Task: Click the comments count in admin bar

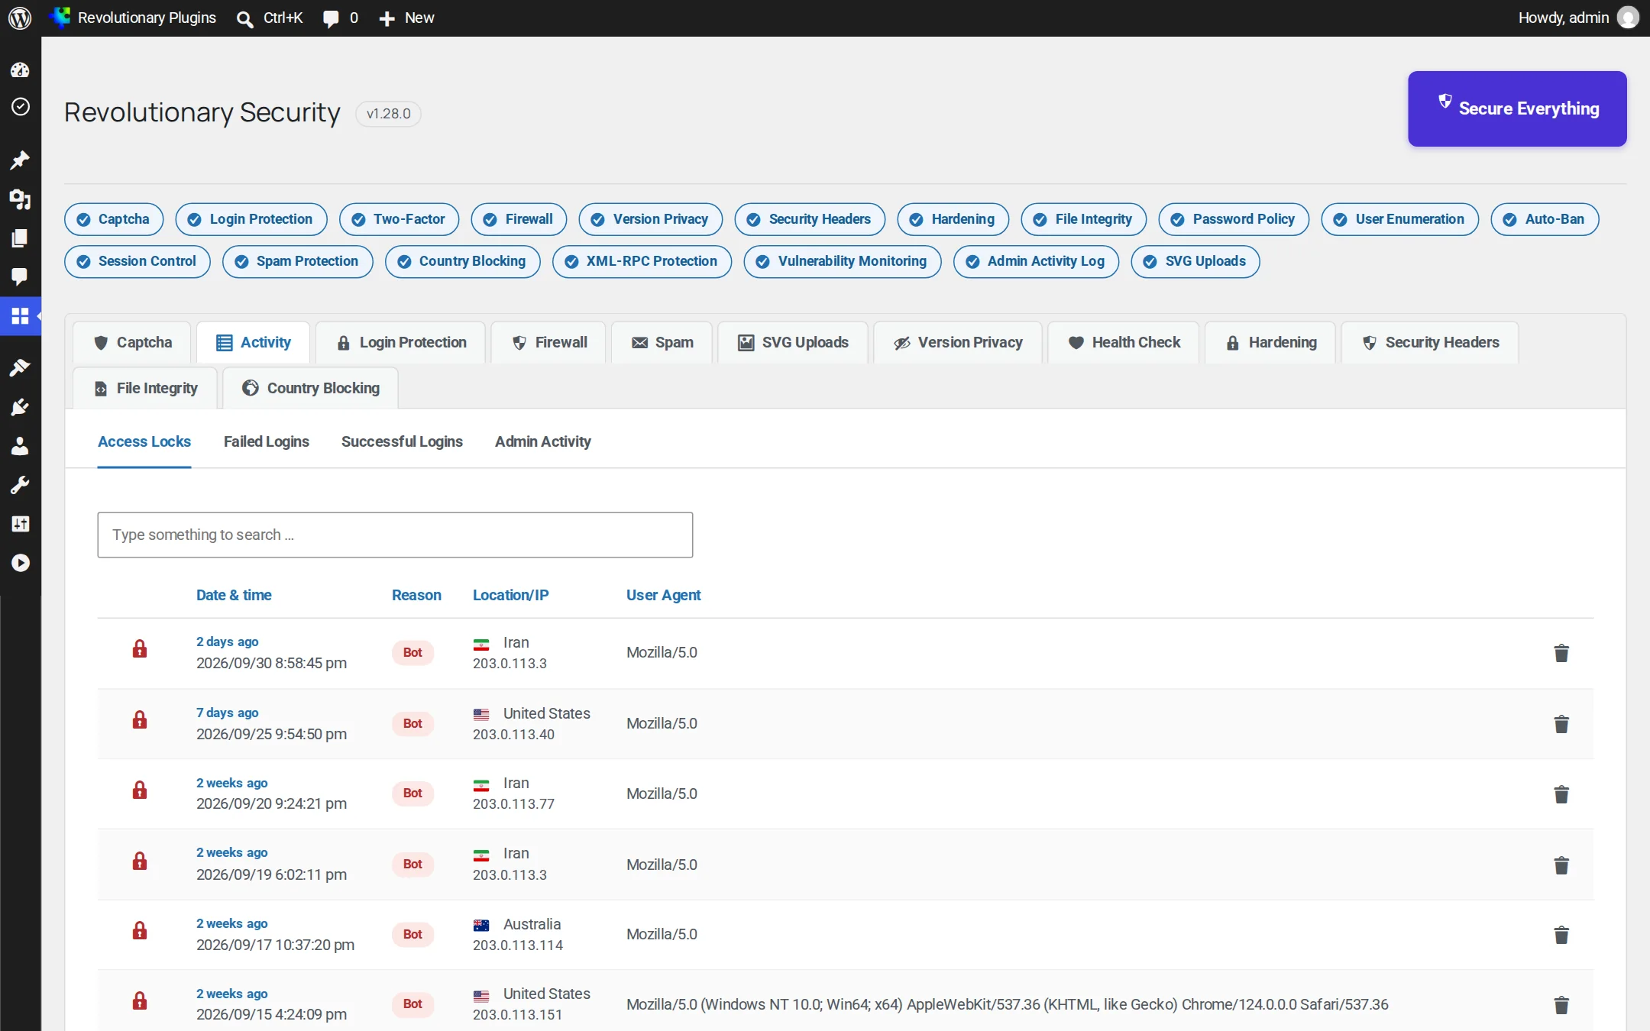Action: click(x=341, y=18)
